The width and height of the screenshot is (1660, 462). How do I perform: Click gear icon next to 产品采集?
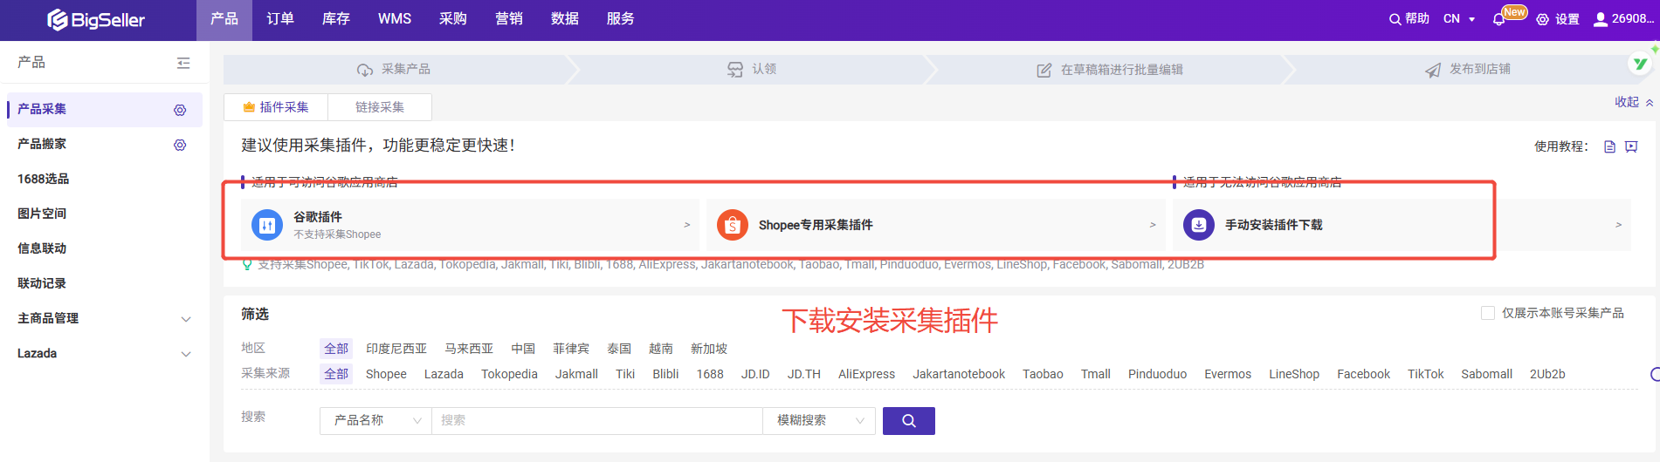180,110
